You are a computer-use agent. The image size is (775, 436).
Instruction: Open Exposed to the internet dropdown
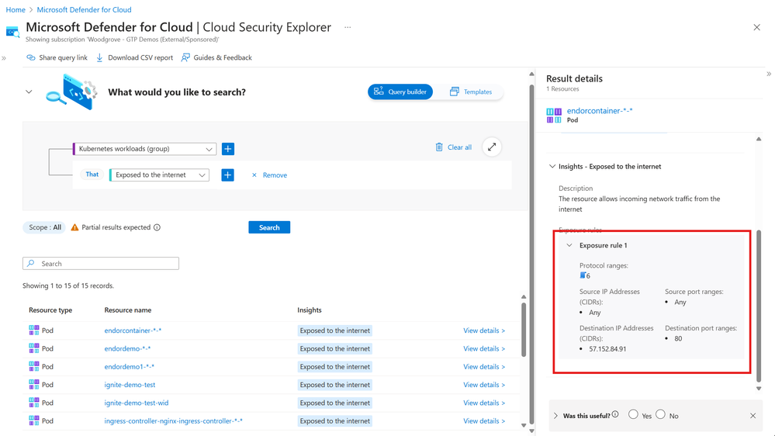159,175
